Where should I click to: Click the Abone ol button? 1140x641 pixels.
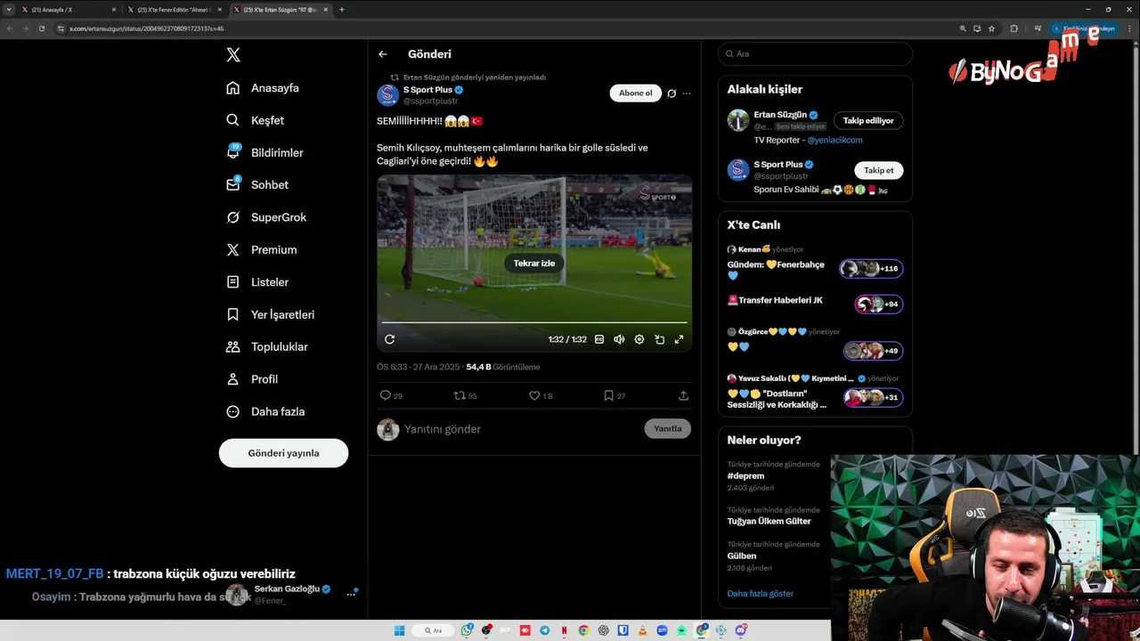[636, 93]
